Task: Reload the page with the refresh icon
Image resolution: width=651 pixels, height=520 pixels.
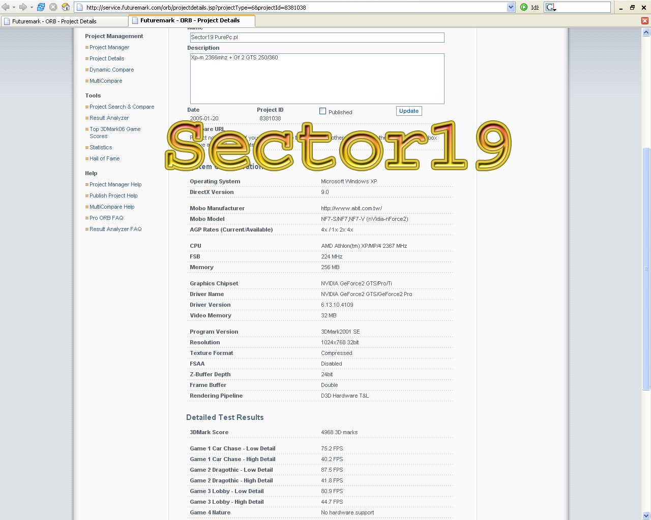Action: pyautogui.click(x=41, y=7)
